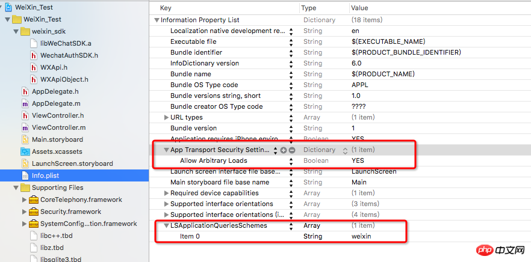
Task: Expand Required device capabilities row
Action: coord(166,193)
